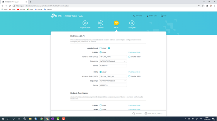Click the tp-link logo
Screen dimensions: 217x121
click(56, 16)
